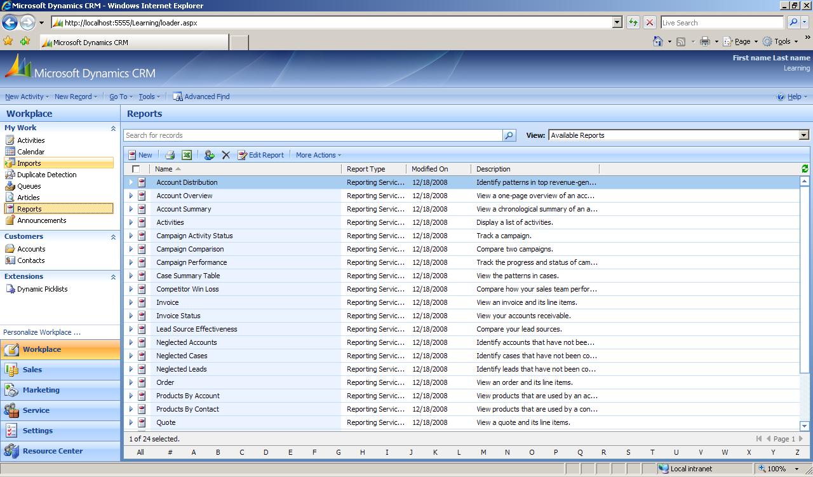
Task: Open the address bar dropdown arrow
Action: pyautogui.click(x=617, y=22)
